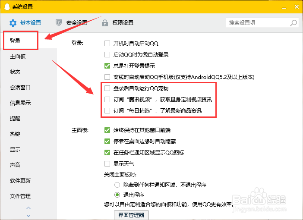
Task: Select the 退出程序 radio option
Action: (117, 195)
